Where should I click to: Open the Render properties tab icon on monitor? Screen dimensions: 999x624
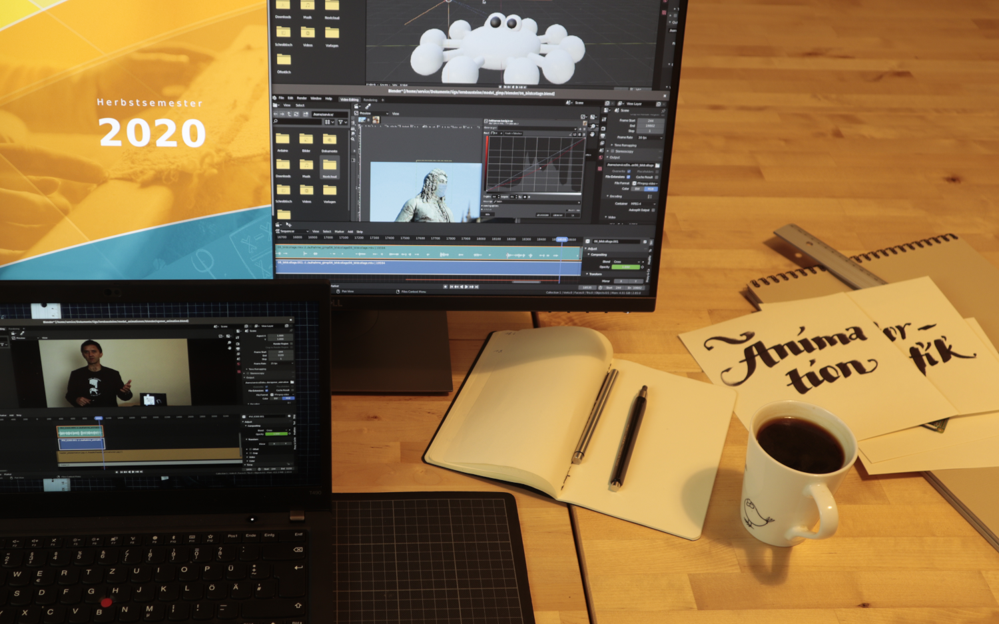603,129
